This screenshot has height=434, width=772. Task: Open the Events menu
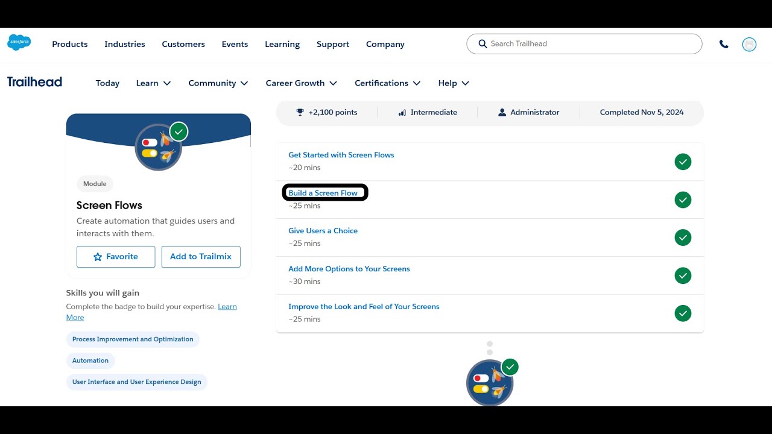pos(235,44)
